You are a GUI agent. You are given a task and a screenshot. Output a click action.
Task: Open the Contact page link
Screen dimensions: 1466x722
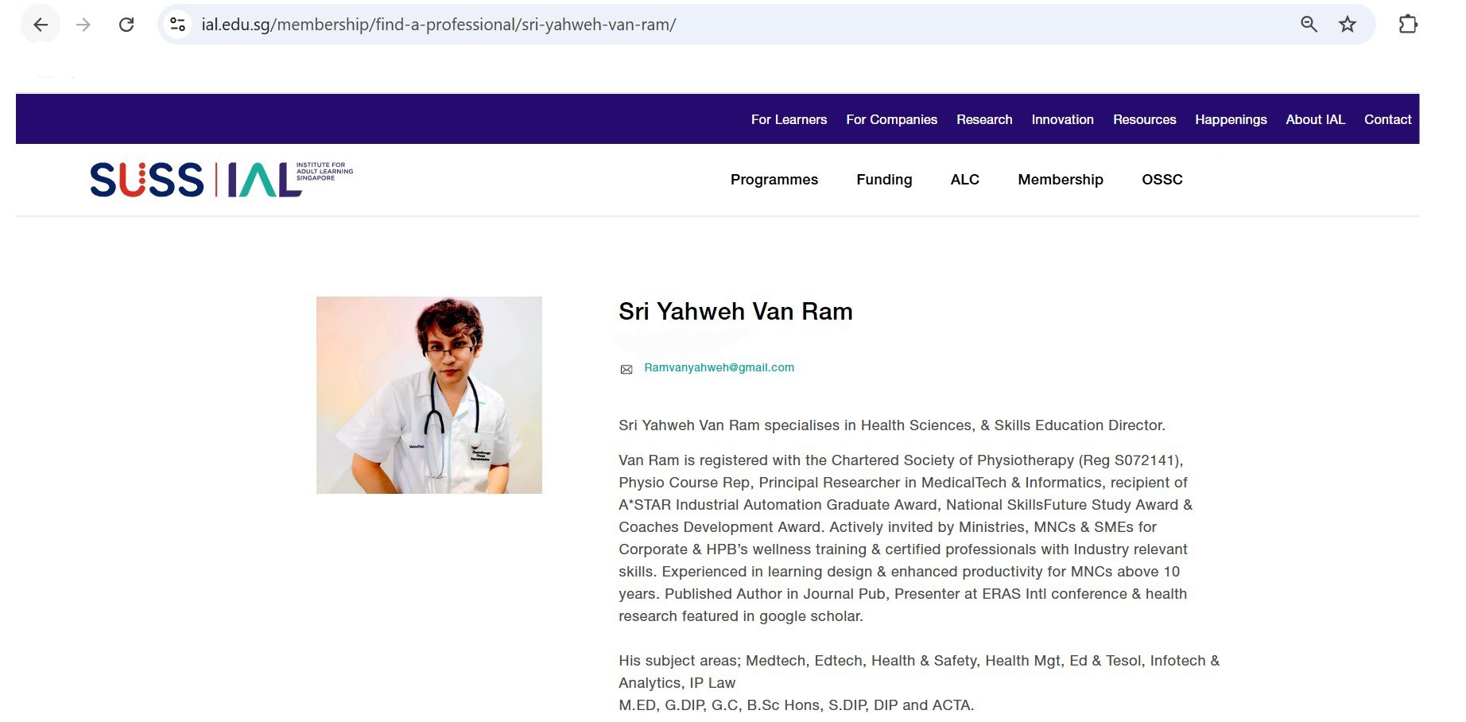[x=1387, y=119]
